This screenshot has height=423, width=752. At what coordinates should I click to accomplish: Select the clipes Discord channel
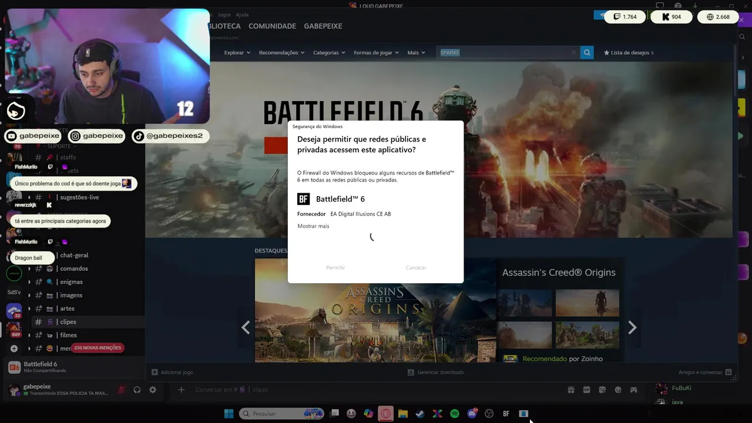(x=88, y=322)
